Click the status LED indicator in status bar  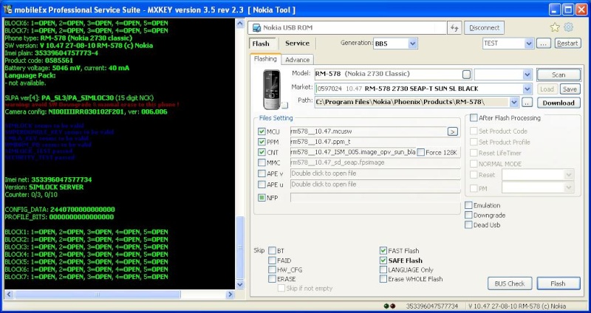pyautogui.click(x=389, y=306)
